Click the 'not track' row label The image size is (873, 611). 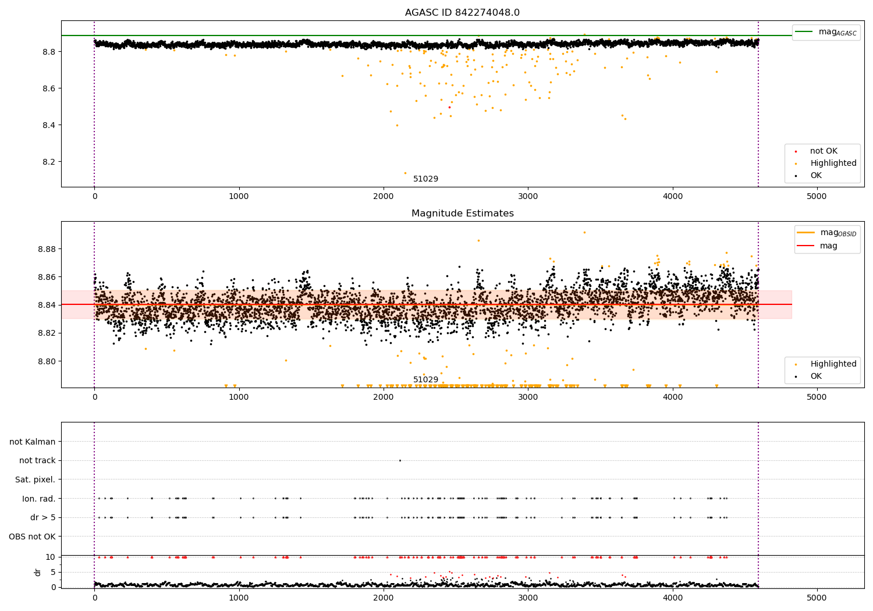[x=37, y=461]
